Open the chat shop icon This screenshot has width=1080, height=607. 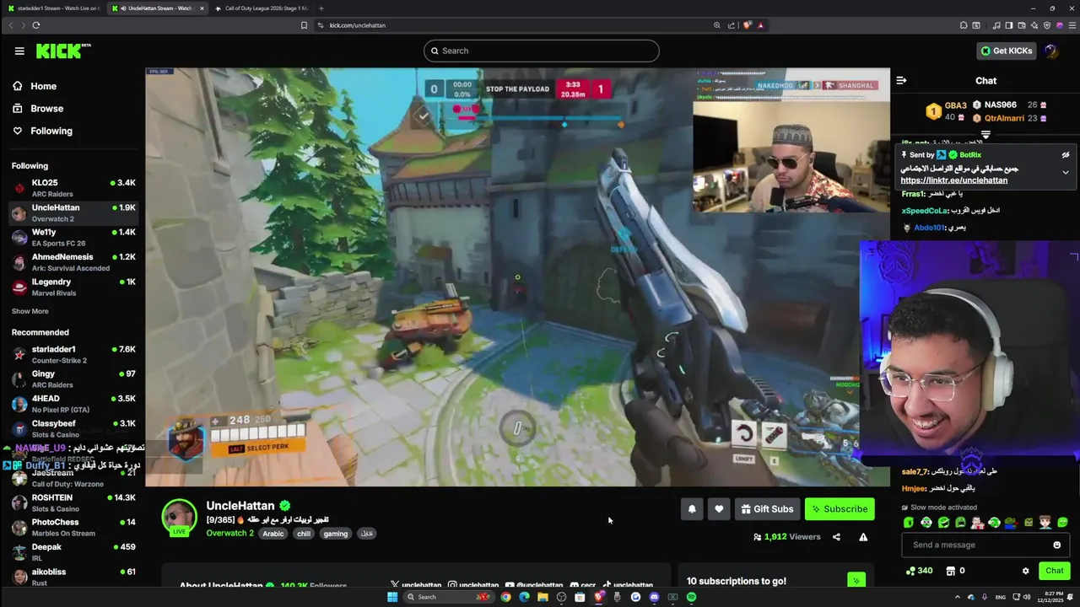pos(951,571)
